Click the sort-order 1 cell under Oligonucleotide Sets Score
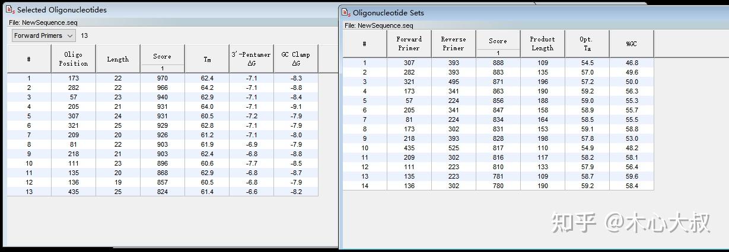 click(x=498, y=53)
